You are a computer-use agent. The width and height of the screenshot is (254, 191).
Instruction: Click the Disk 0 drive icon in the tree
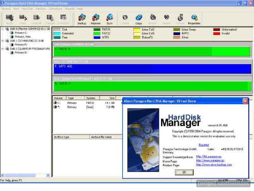click(7, 29)
